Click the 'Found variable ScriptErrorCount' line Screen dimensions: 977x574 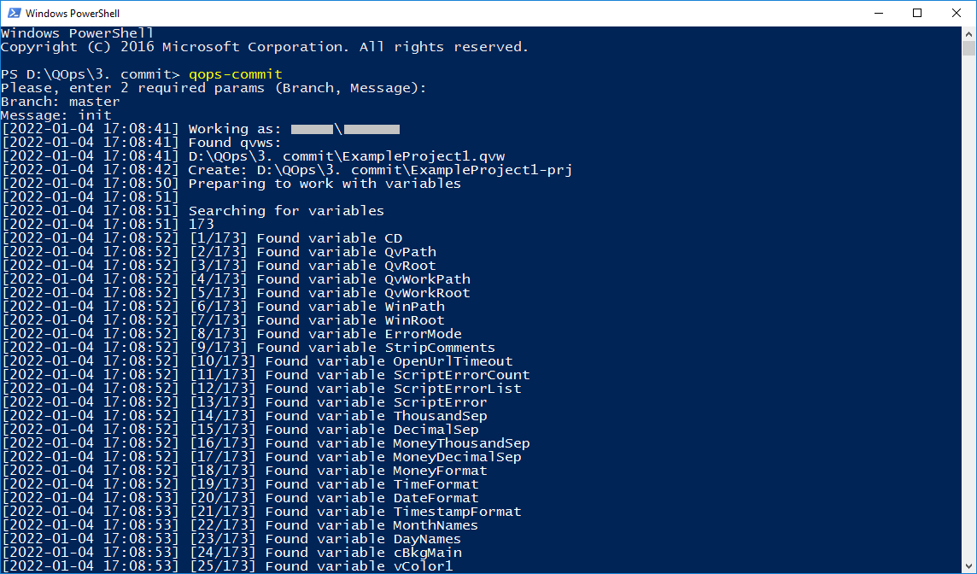pos(266,376)
